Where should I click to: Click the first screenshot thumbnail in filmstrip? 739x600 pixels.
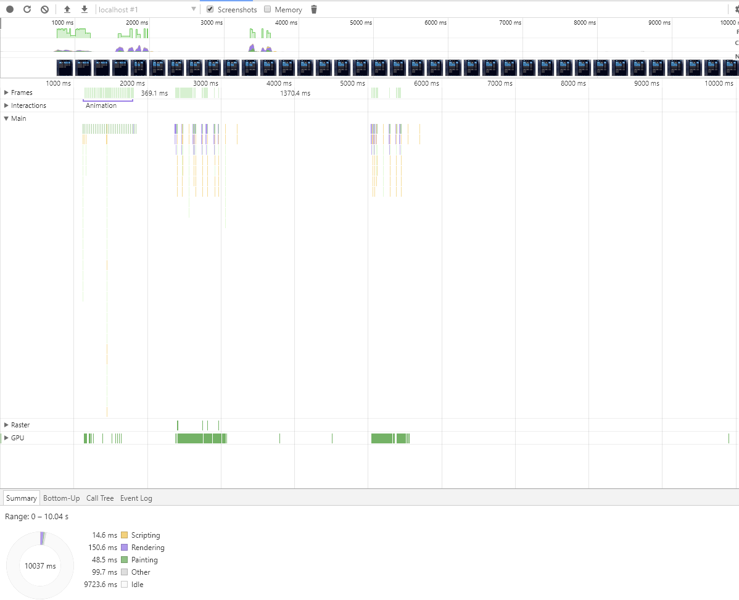click(65, 67)
